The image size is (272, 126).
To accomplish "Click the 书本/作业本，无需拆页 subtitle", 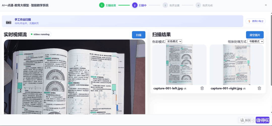I will (x=26, y=23).
